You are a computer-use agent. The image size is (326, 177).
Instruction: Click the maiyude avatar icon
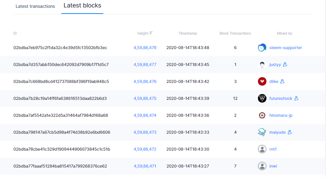[262, 132]
